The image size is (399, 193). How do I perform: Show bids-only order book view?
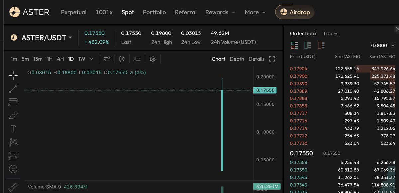click(x=308, y=45)
